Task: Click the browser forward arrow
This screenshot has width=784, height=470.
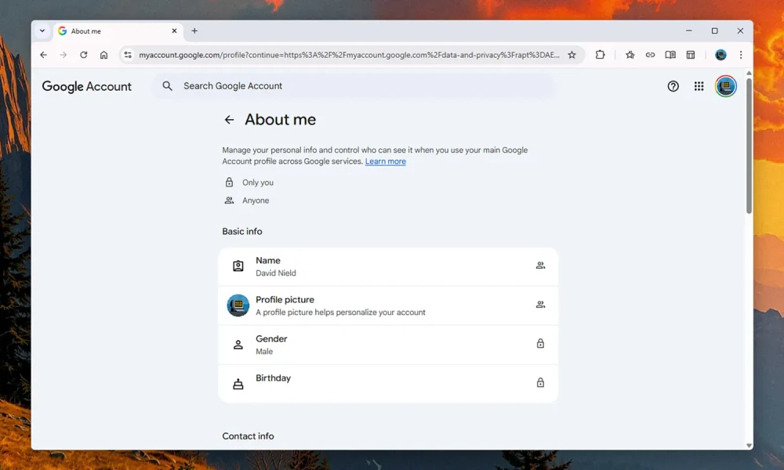Action: coord(63,55)
